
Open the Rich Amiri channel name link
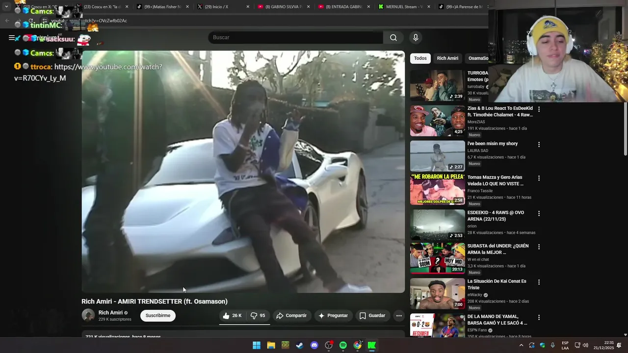tap(110, 313)
